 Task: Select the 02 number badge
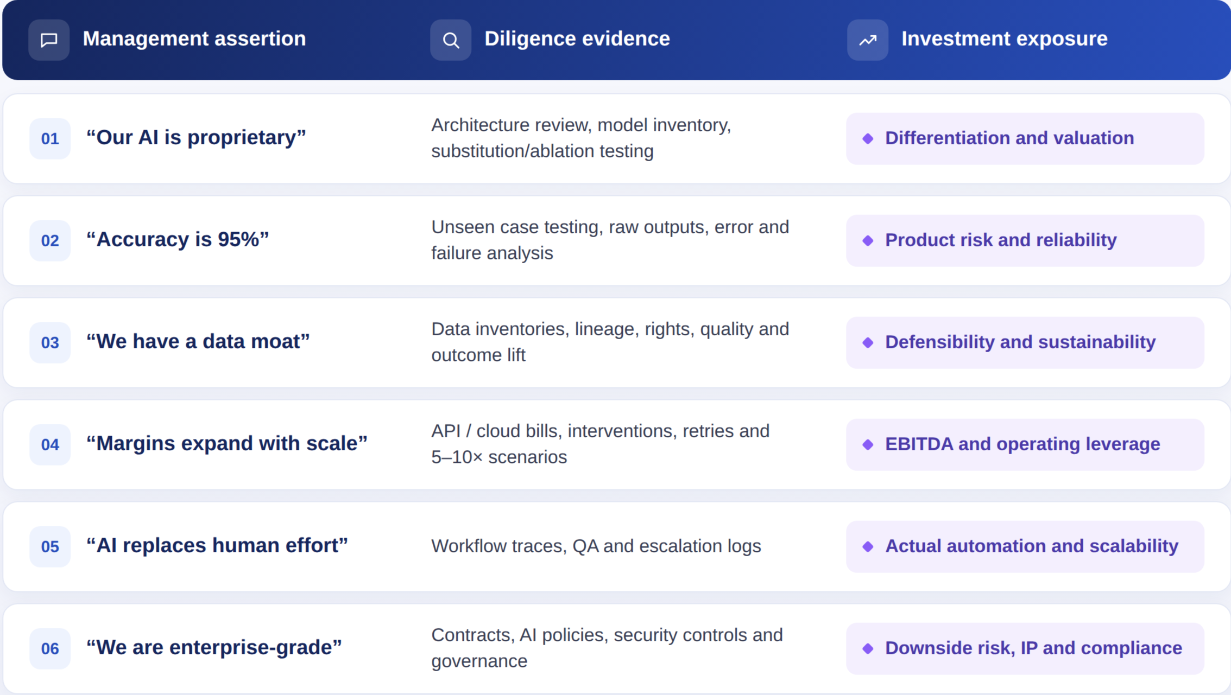[x=50, y=240]
